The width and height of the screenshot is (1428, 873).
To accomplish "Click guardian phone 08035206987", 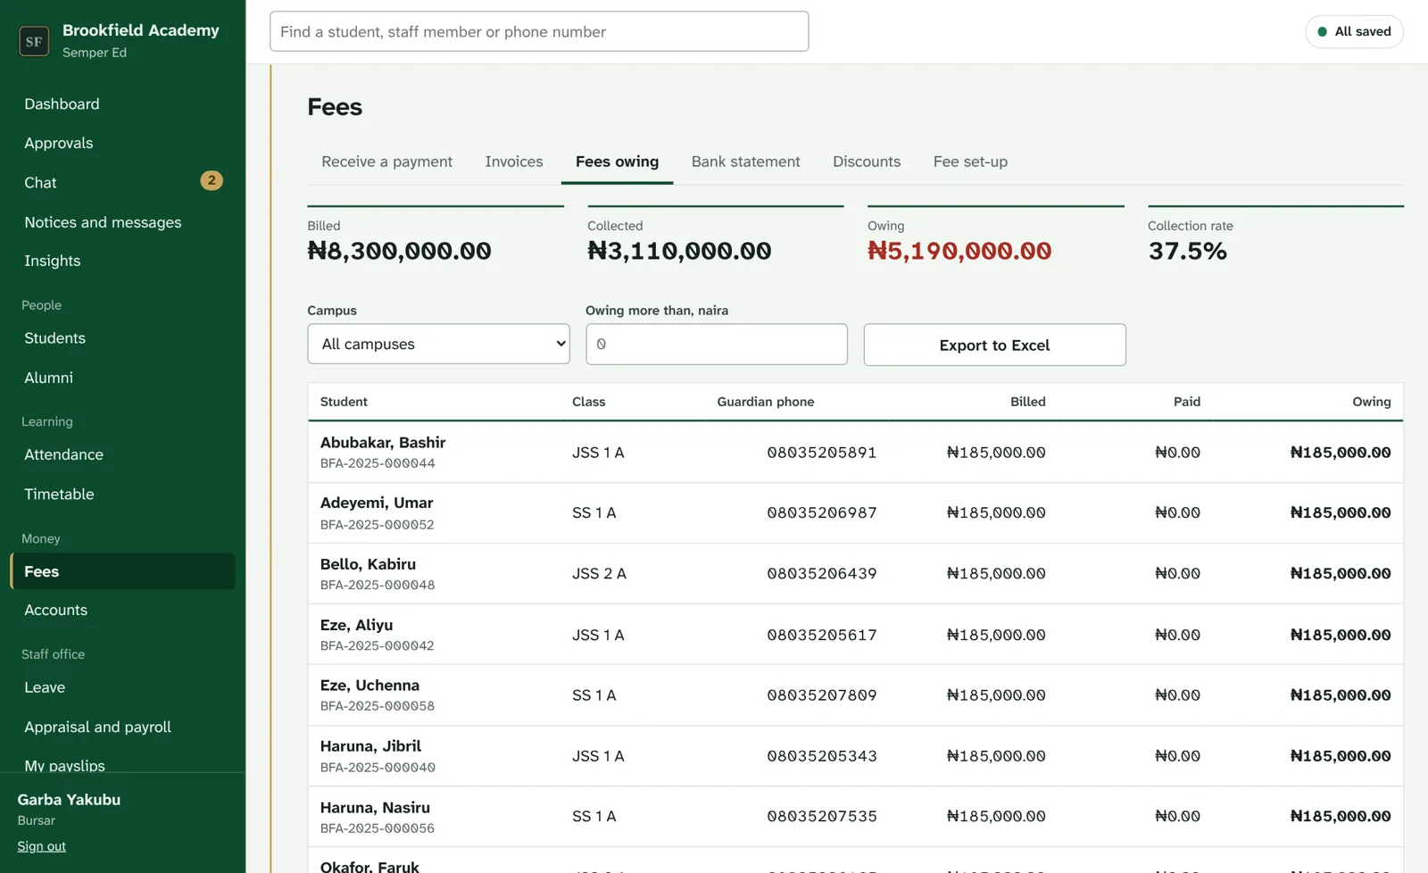I will click(x=822, y=512).
